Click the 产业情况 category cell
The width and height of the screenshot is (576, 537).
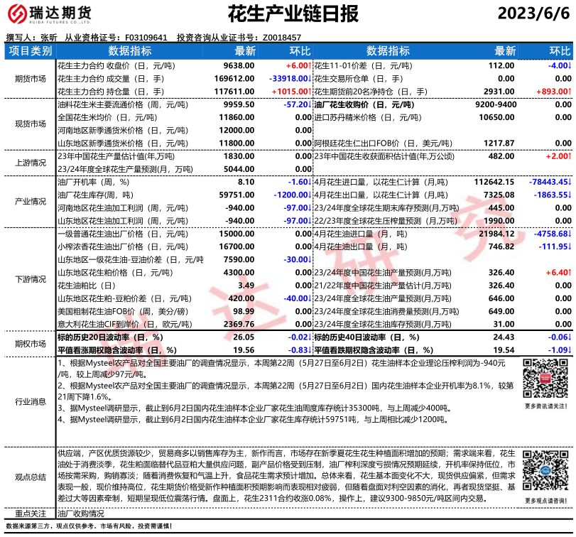click(30, 202)
